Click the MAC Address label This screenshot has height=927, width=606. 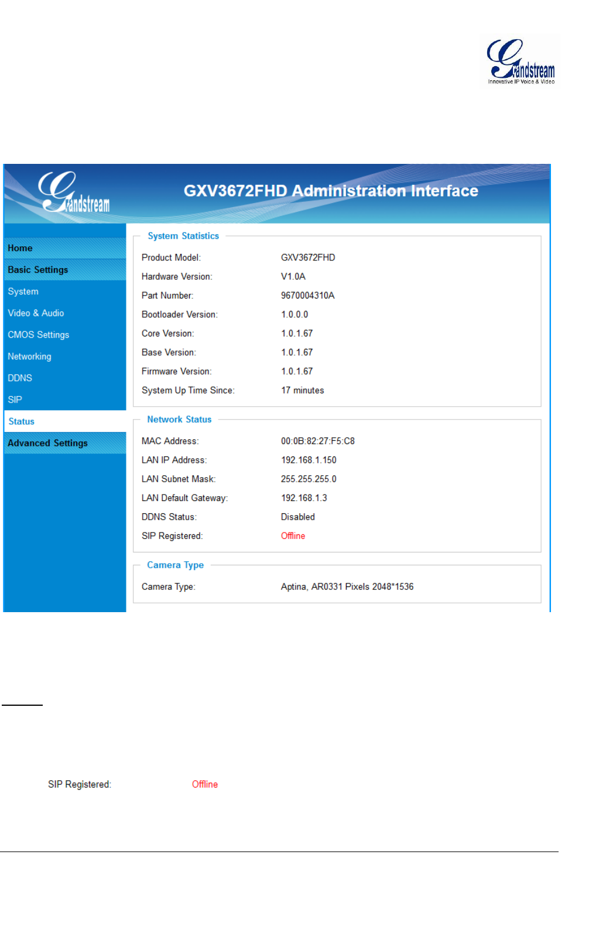click(x=170, y=441)
